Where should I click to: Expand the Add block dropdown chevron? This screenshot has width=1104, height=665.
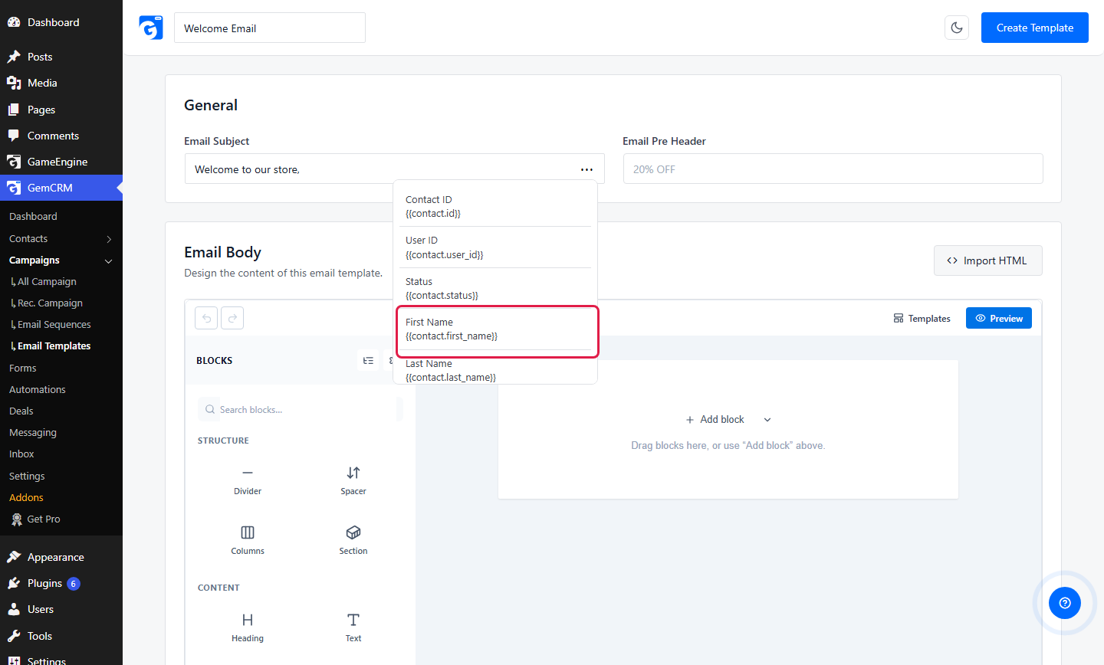[767, 420]
